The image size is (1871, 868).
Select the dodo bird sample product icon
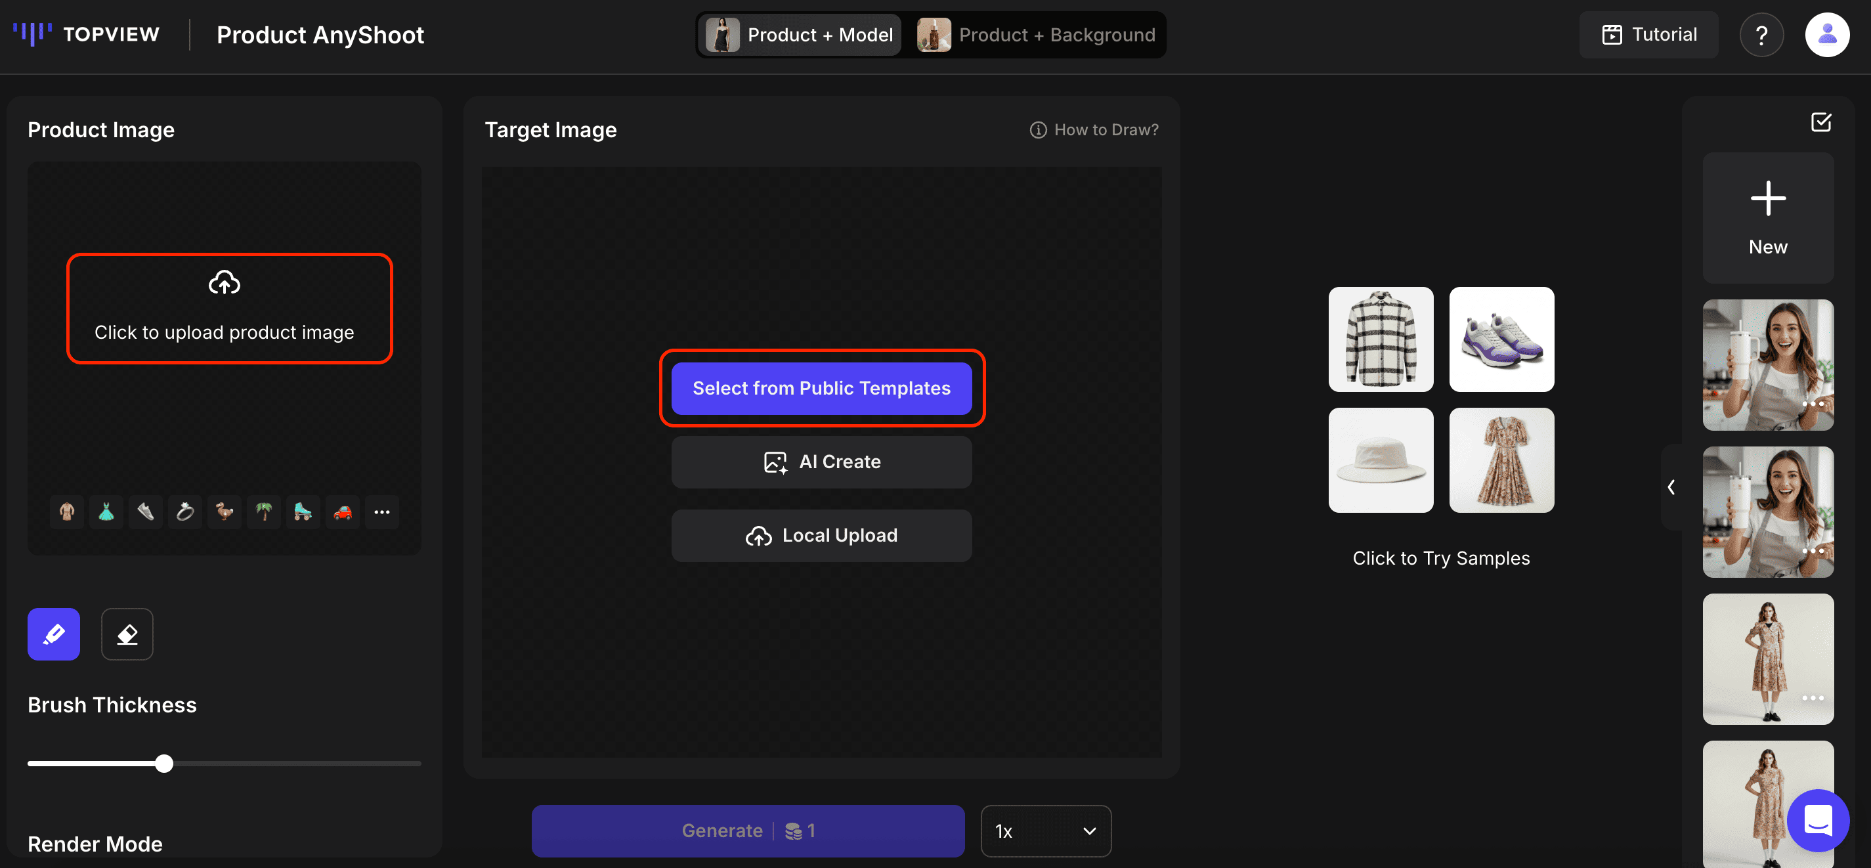(x=225, y=511)
